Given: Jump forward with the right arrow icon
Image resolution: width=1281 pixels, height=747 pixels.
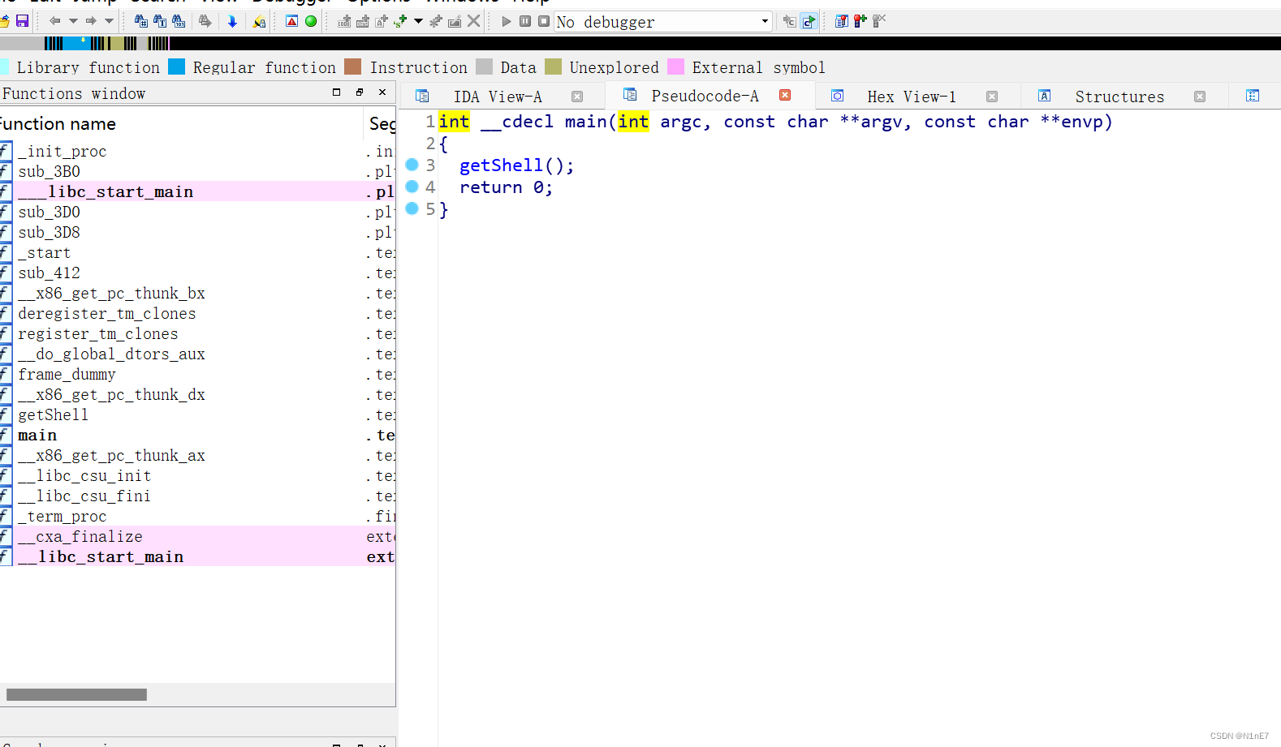Looking at the screenshot, I should coord(91,21).
